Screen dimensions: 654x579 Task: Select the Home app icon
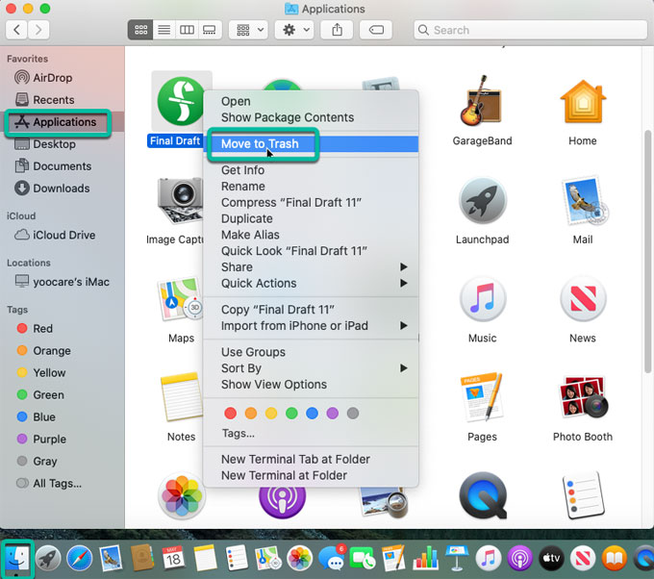tap(583, 102)
